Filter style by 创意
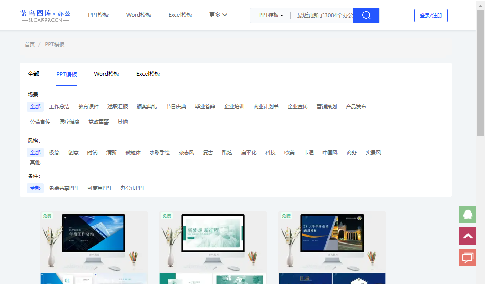Viewport: 485px width, 284px height. [74, 153]
